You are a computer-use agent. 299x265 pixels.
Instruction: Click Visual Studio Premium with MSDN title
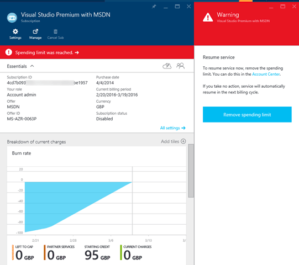click(66, 15)
